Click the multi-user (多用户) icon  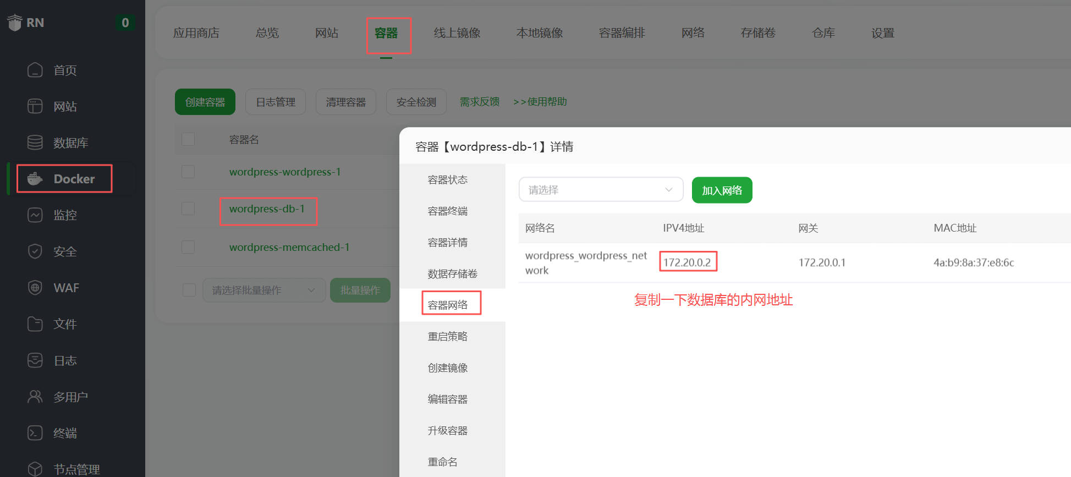[35, 397]
